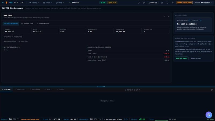
Task: Click the DEMO virtual funds badge
Action: point(184,3)
